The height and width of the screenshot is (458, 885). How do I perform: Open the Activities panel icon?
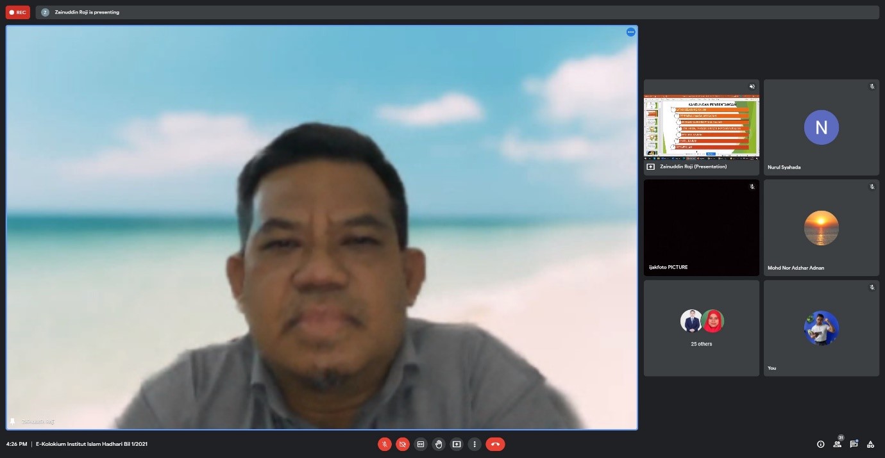click(x=870, y=444)
